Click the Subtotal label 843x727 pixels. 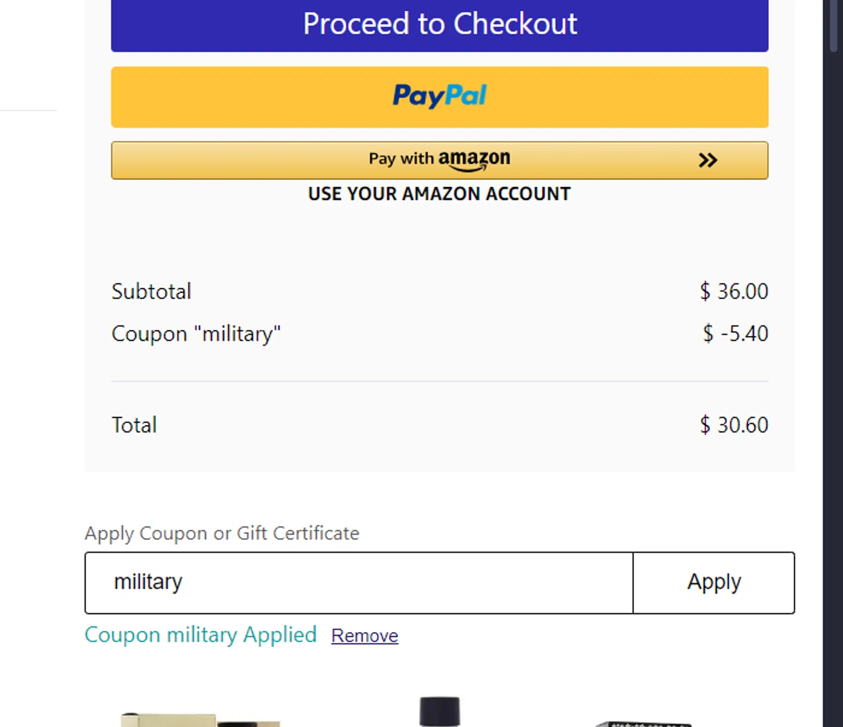pos(151,292)
